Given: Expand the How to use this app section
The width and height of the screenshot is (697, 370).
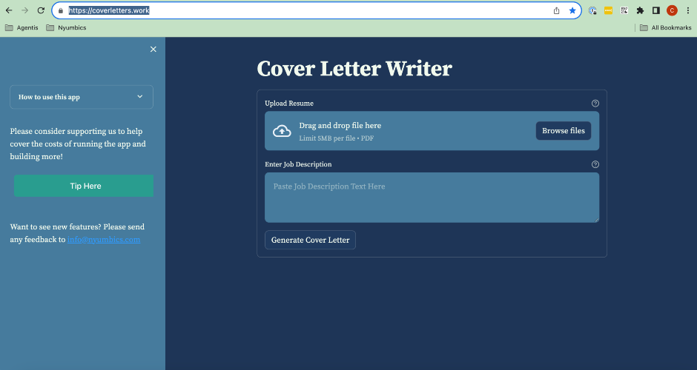Looking at the screenshot, I should (82, 97).
